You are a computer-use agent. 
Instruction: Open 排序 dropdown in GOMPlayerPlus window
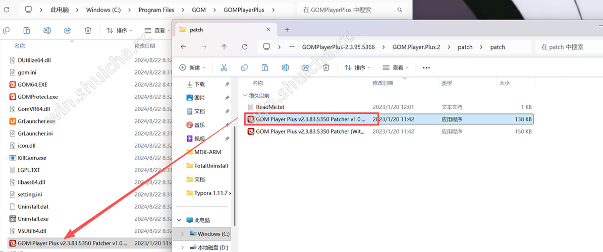click(119, 30)
